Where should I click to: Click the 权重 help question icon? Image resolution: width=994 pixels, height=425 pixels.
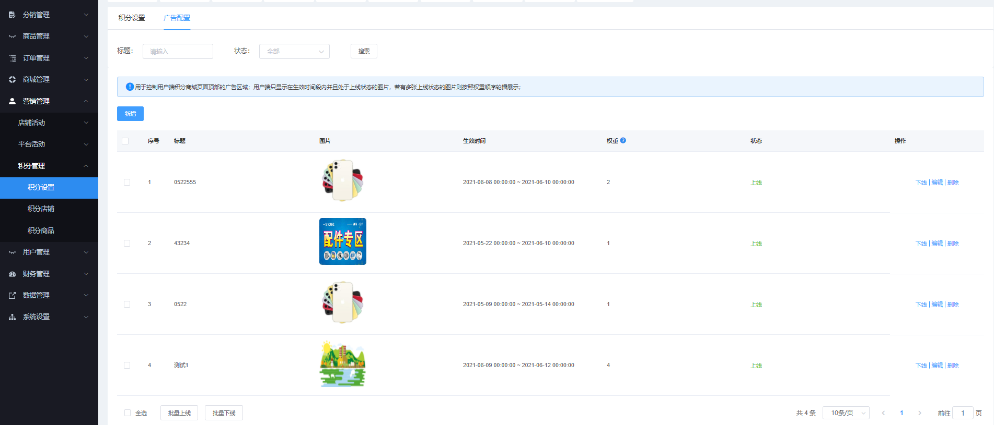click(x=623, y=140)
